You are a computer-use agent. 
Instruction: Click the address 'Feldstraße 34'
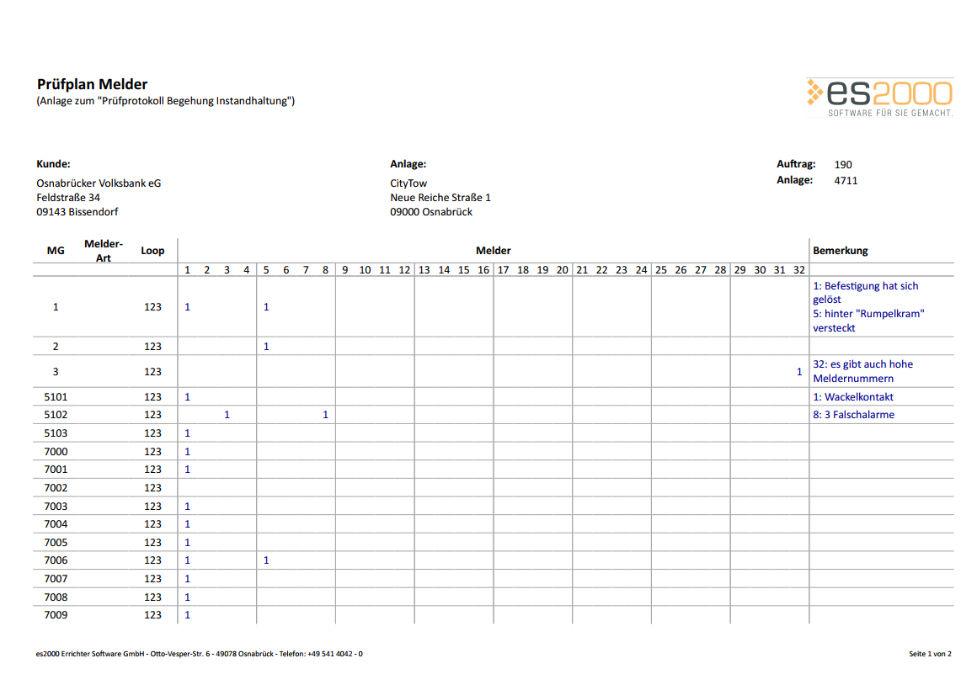click(68, 198)
